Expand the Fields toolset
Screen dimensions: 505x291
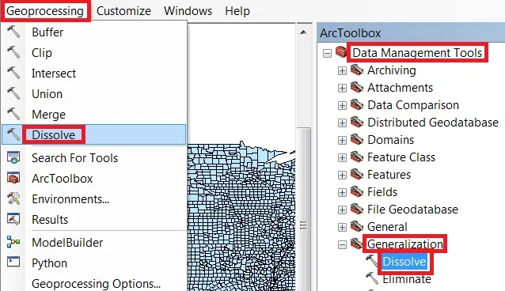tap(342, 192)
